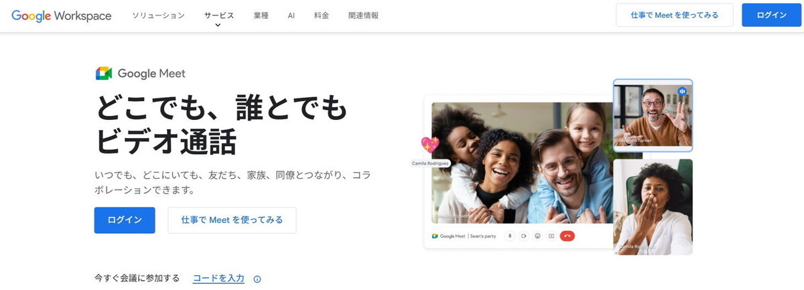Screen dimensions: 804x290
Task: Toggle the camera icon in the call preview
Action: pos(524,236)
